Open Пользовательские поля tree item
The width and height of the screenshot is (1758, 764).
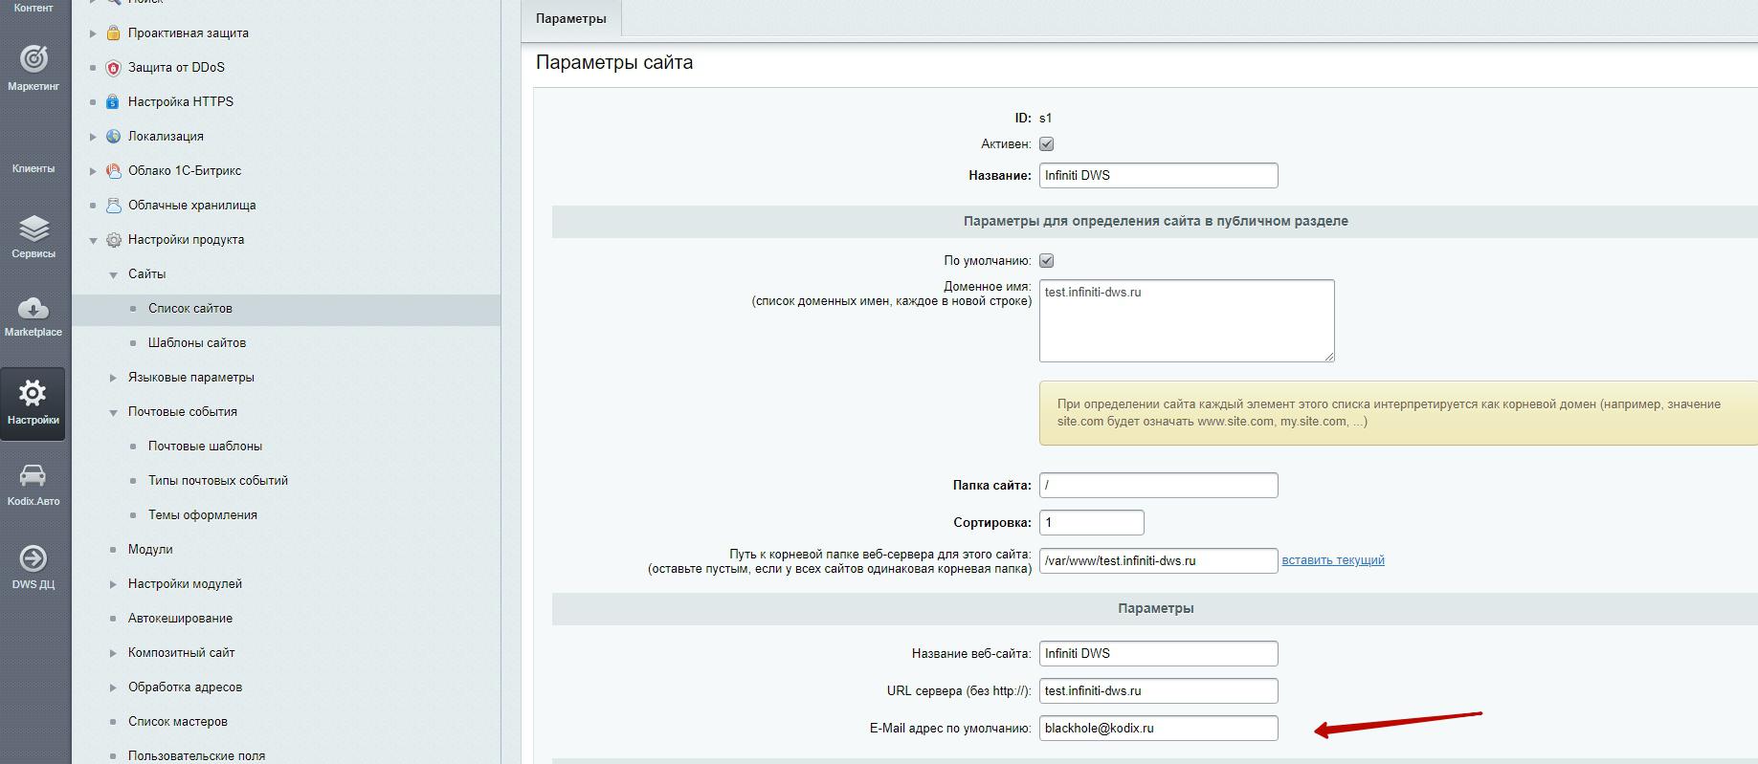click(x=196, y=755)
